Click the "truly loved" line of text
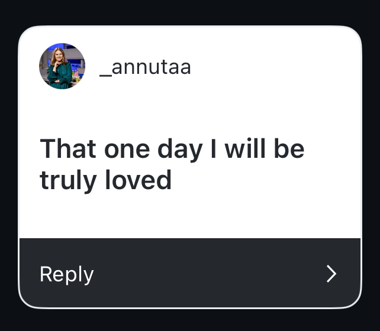The image size is (380, 331). (105, 180)
